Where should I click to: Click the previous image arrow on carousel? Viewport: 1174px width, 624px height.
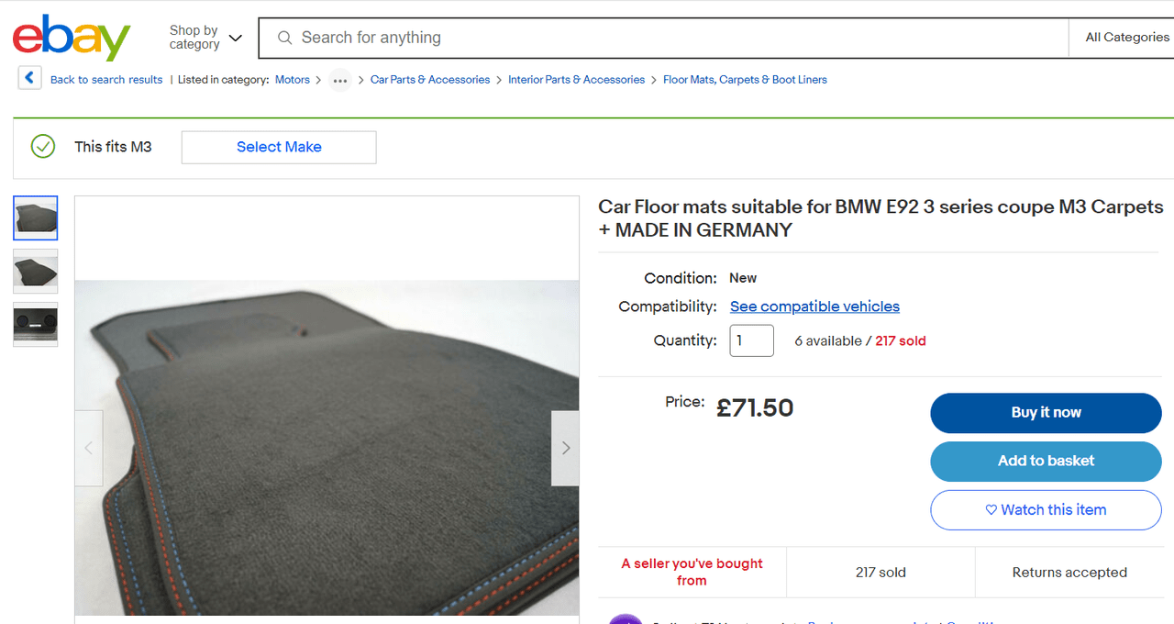click(x=88, y=448)
